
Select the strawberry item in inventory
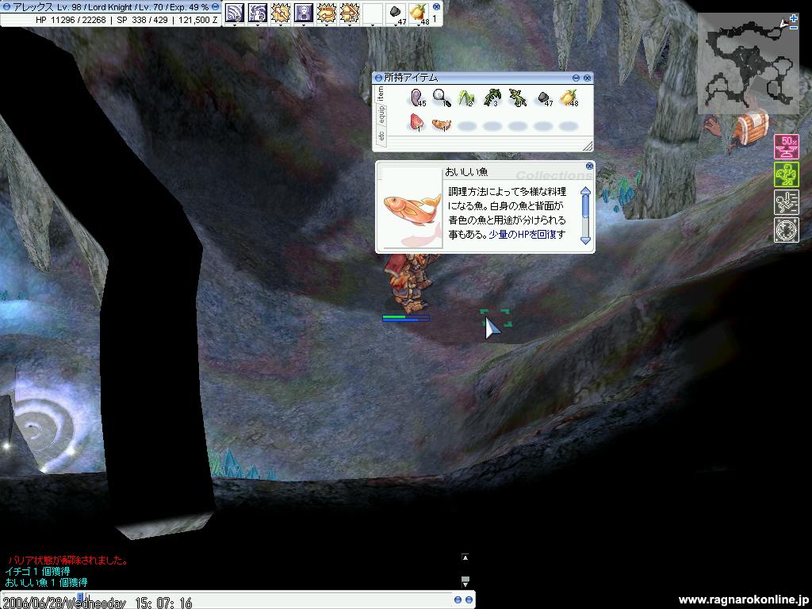416,124
